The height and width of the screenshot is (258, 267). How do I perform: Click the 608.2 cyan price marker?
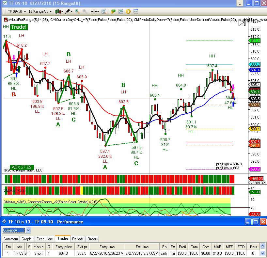click(x=255, y=64)
